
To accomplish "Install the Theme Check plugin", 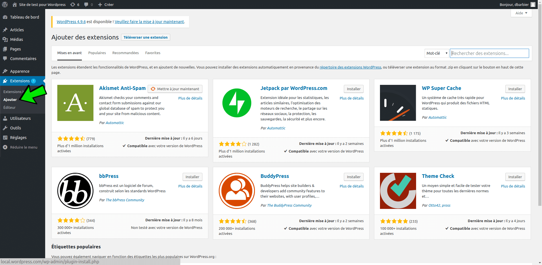I will 515,177.
